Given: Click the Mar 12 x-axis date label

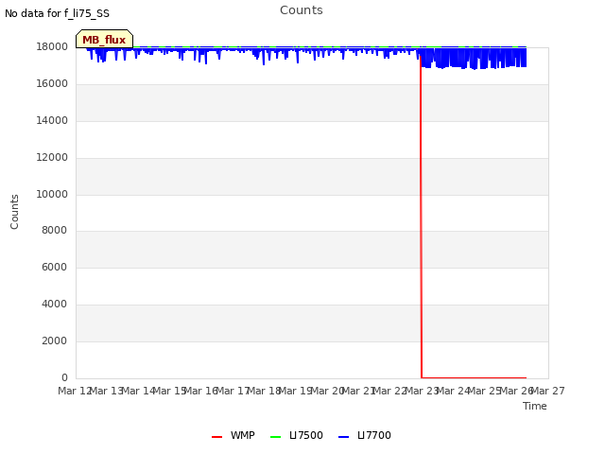Looking at the screenshot, I should coord(75,391).
